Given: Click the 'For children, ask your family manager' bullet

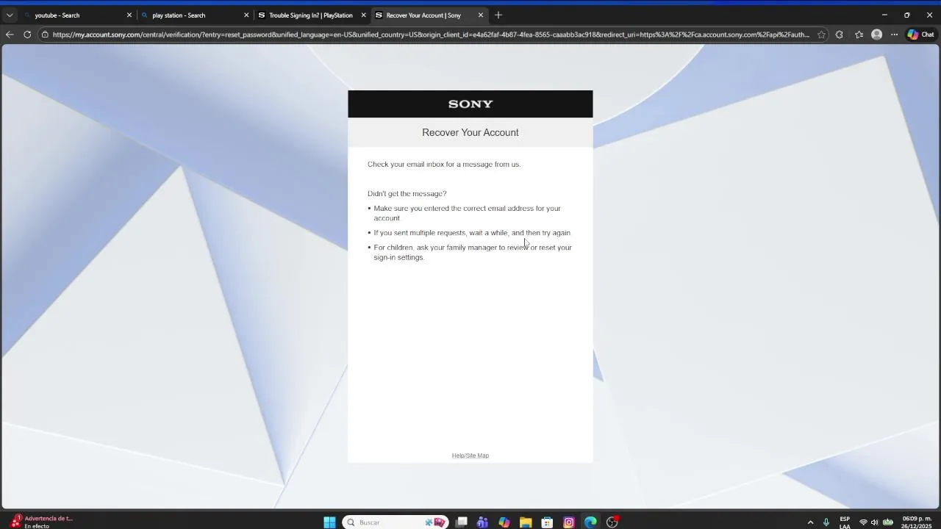Looking at the screenshot, I should 473,252.
